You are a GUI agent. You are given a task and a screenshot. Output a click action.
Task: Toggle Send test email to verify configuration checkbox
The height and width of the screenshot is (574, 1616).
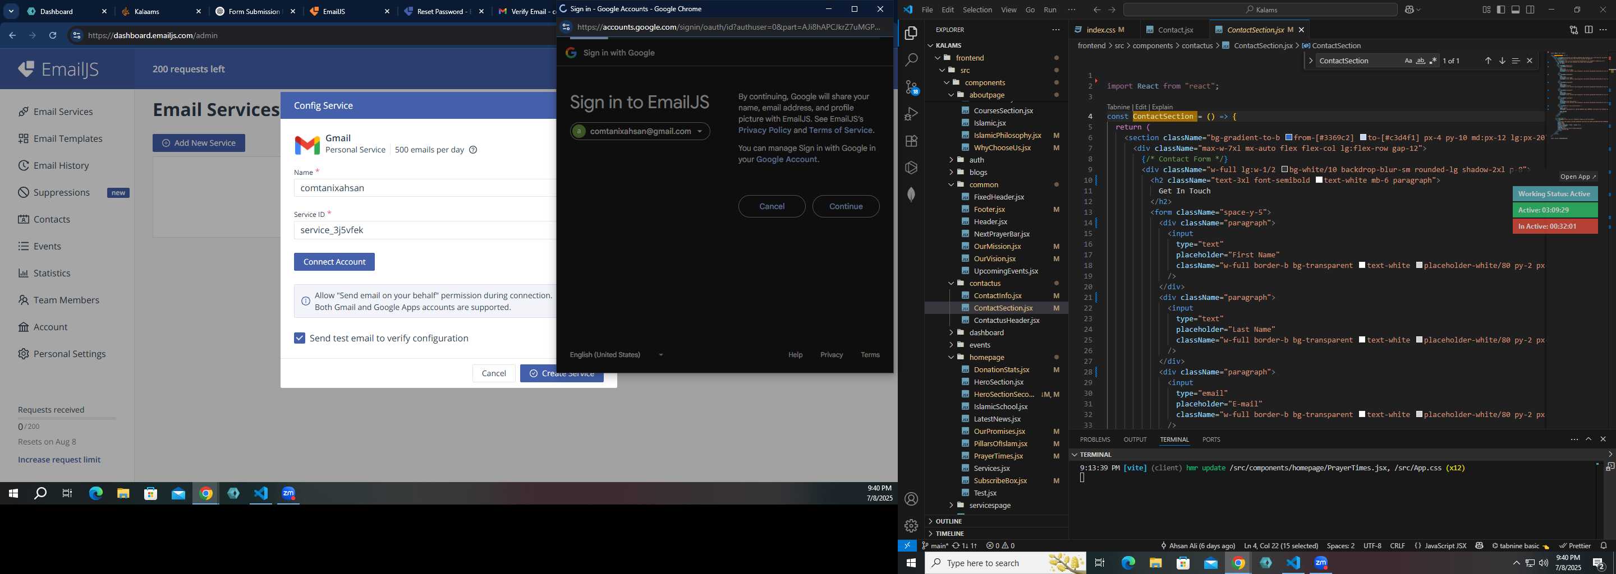[300, 339]
